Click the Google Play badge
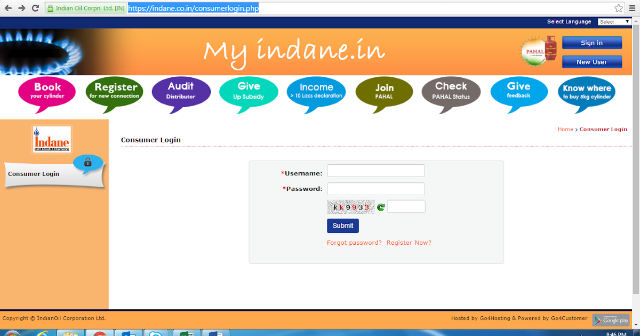This screenshot has height=336, width=640. pos(611,320)
